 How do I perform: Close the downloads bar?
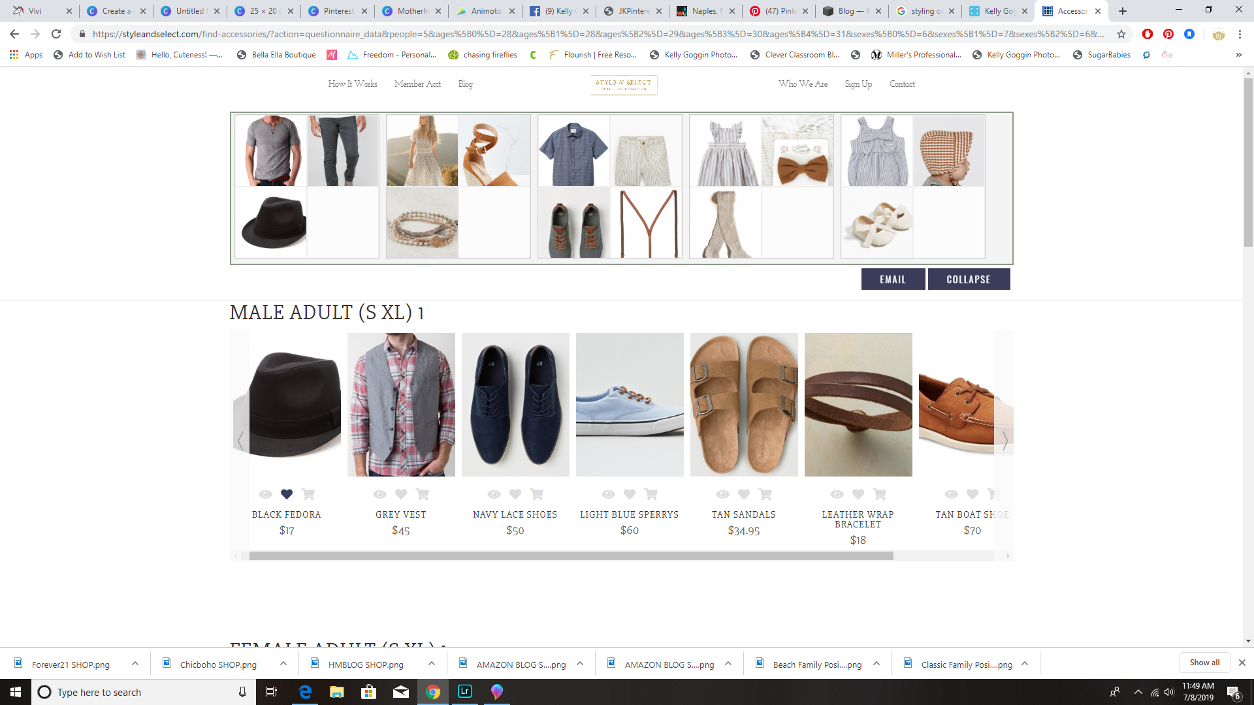tap(1242, 663)
